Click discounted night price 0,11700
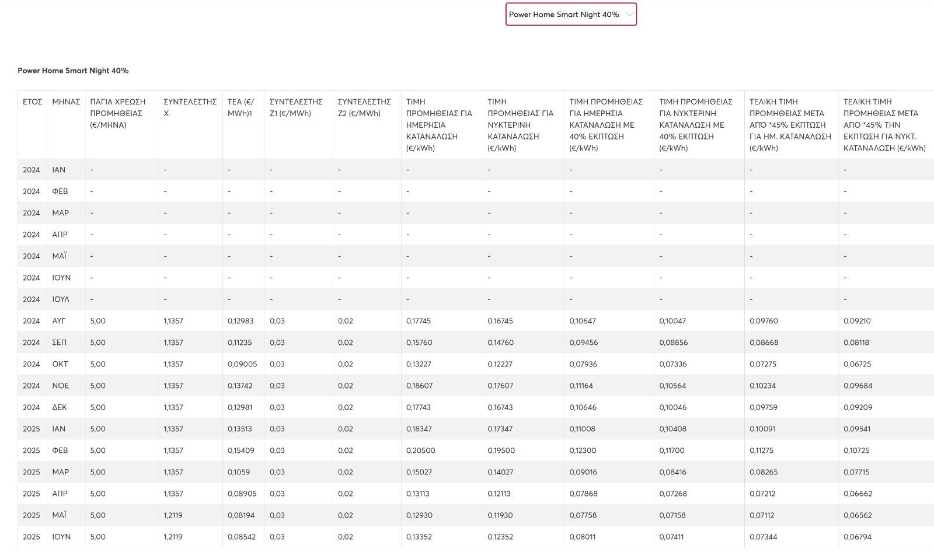This screenshot has width=934, height=552. 672,450
